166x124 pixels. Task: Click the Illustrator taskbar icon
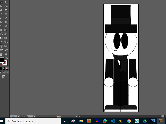[160, 121]
